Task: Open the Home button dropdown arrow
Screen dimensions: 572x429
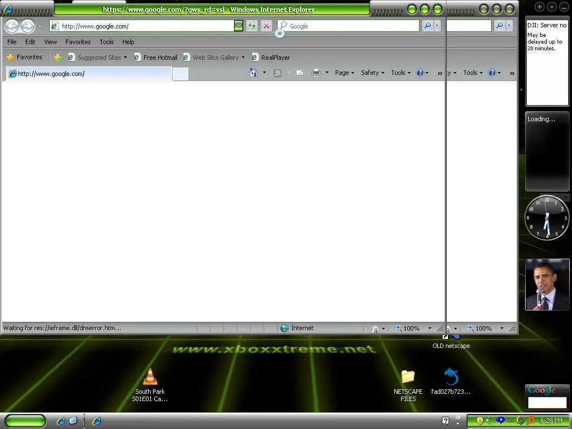Action: coord(264,73)
